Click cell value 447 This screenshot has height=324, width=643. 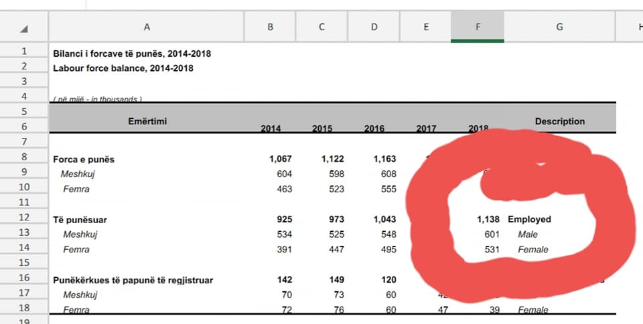tap(336, 250)
